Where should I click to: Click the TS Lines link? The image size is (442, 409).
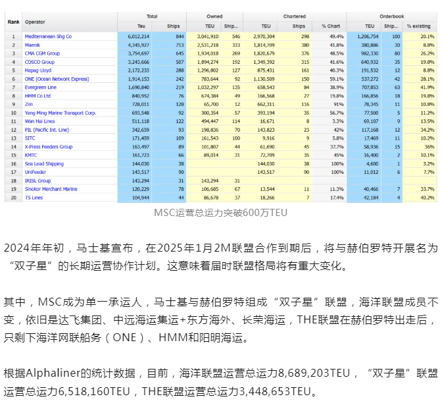click(34, 198)
